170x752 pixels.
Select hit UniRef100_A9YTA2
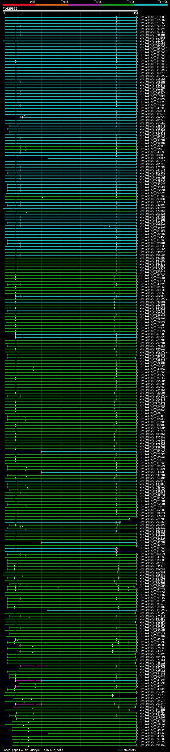pos(152,87)
